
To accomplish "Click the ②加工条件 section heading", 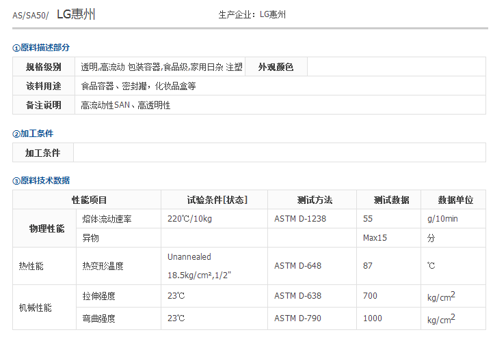I will pyautogui.click(x=33, y=134).
